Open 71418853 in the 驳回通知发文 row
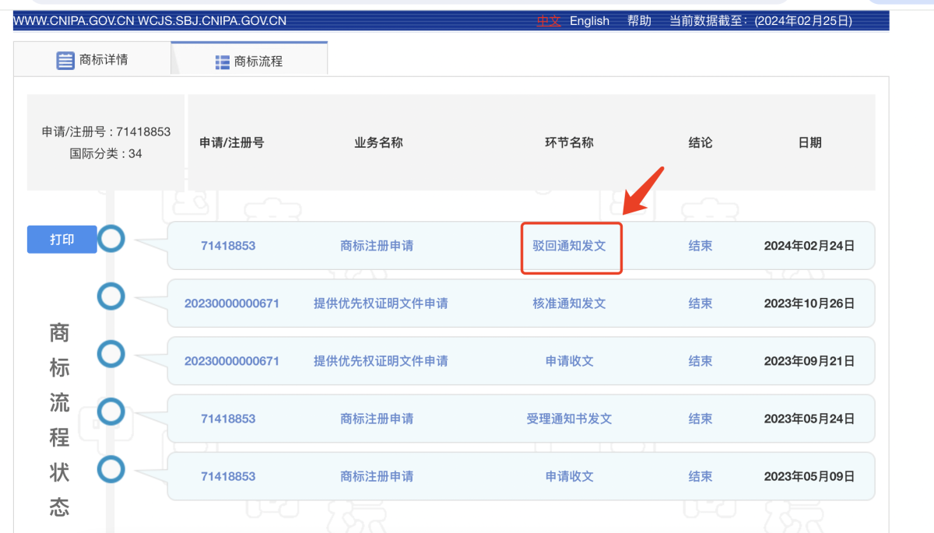Image resolution: width=934 pixels, height=533 pixels. (228, 246)
